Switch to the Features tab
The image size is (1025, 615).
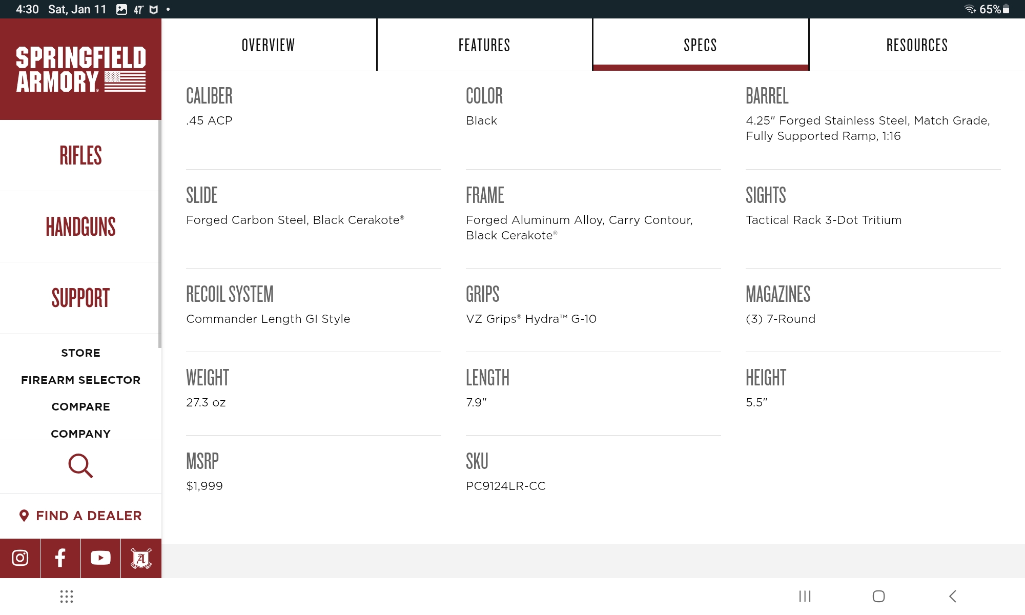tap(484, 45)
